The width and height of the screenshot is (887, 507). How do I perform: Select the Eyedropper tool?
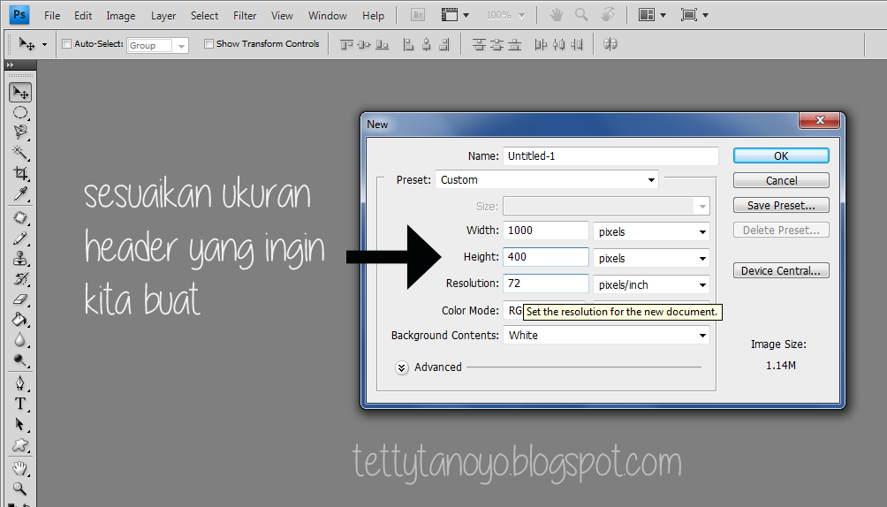coord(19,193)
